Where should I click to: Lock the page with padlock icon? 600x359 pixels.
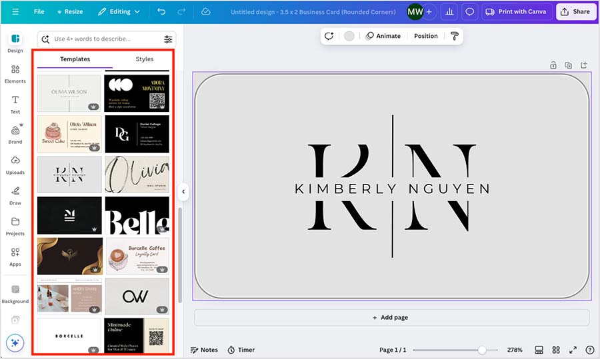pyautogui.click(x=553, y=65)
